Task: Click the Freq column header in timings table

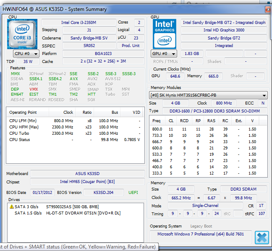Action: pos(157,121)
